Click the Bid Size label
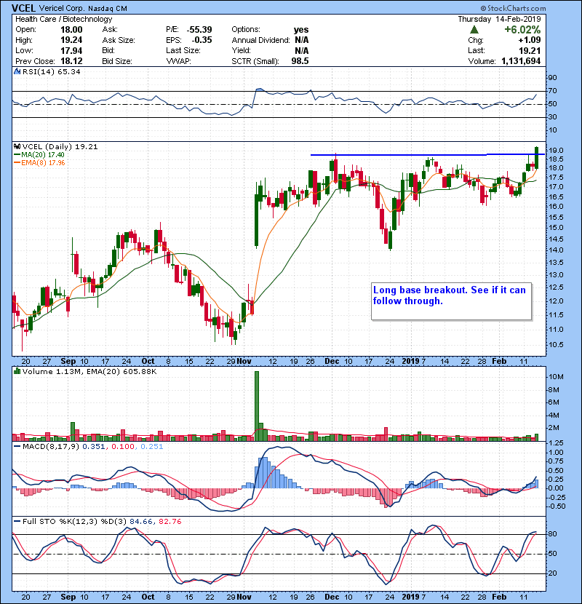This screenshot has height=604, width=582. click(117, 61)
